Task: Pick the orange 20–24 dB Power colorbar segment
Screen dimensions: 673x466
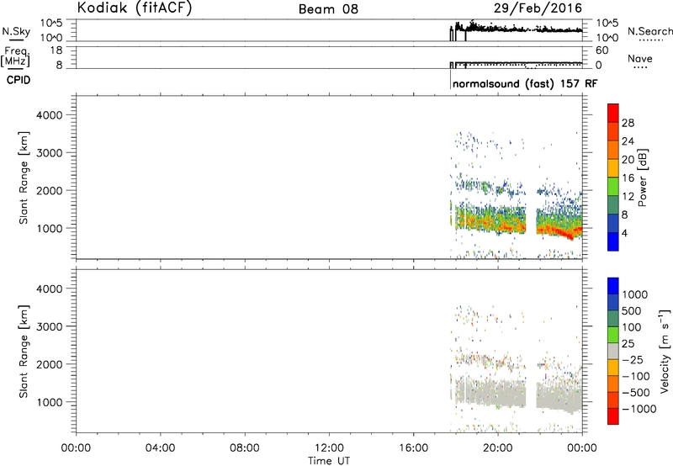Action: [613, 151]
